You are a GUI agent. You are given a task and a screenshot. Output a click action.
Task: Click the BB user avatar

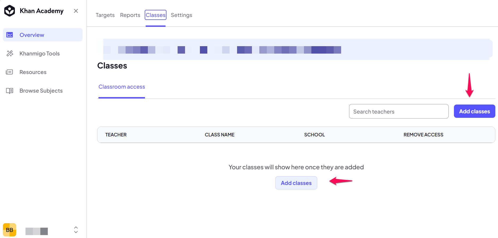pos(10,230)
